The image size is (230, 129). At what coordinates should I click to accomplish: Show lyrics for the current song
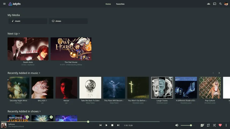tap(202, 125)
